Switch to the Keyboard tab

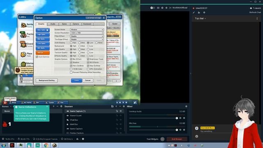click(87, 24)
